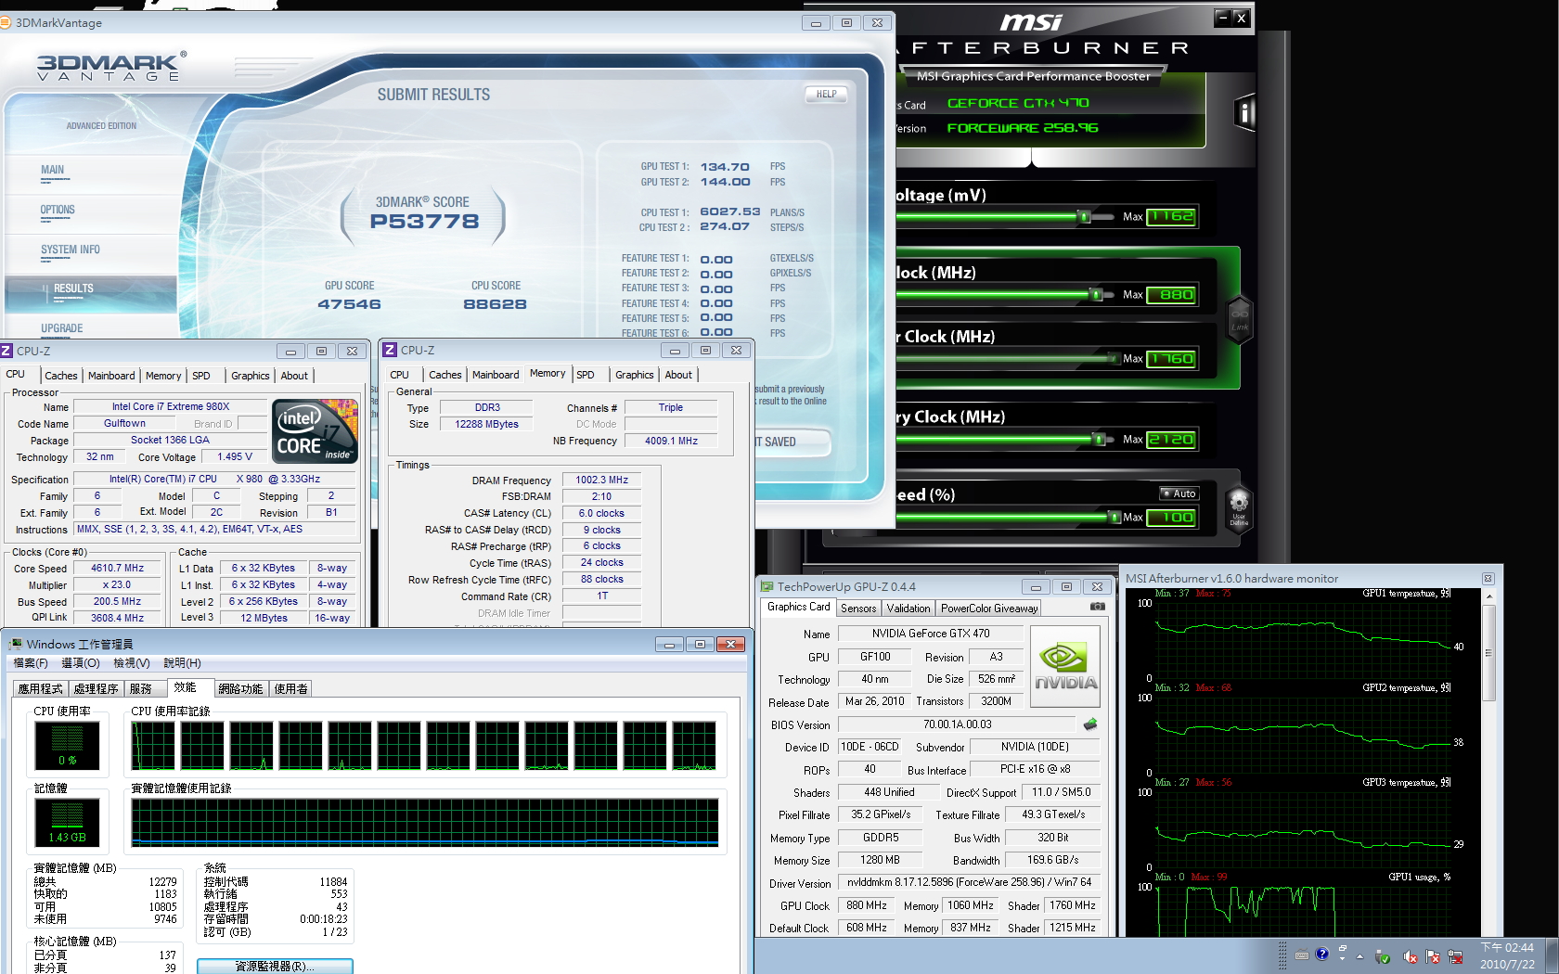This screenshot has height=974, width=1559.
Task: Switch to Task Manager Processes tab
Action: point(97,688)
